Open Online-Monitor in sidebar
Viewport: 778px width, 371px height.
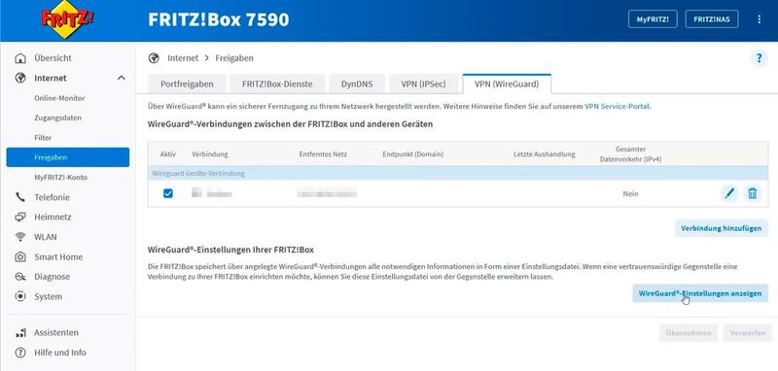coord(59,98)
